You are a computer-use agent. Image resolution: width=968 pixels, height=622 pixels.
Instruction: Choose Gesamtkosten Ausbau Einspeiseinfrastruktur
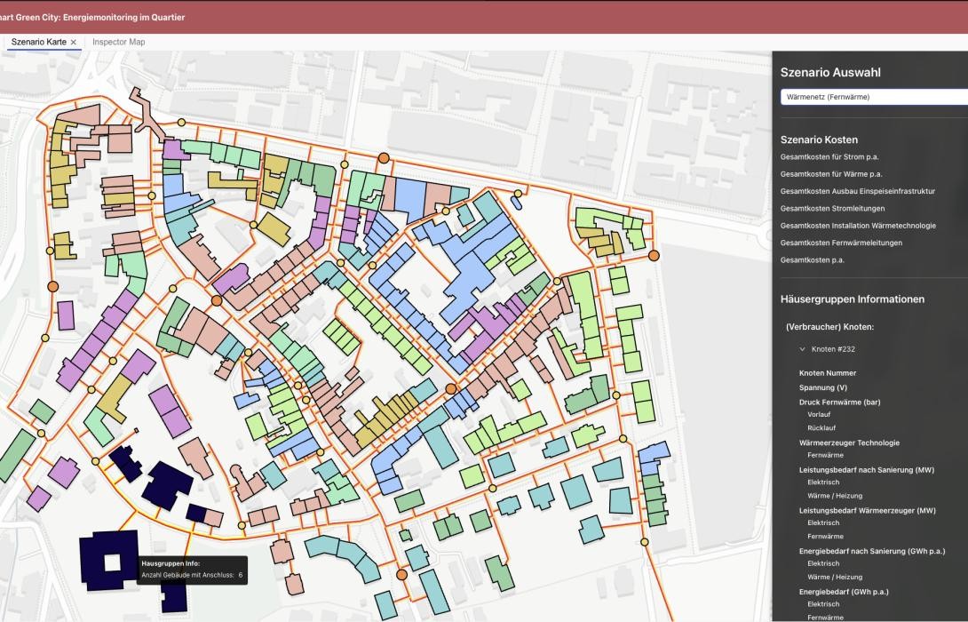click(x=857, y=191)
